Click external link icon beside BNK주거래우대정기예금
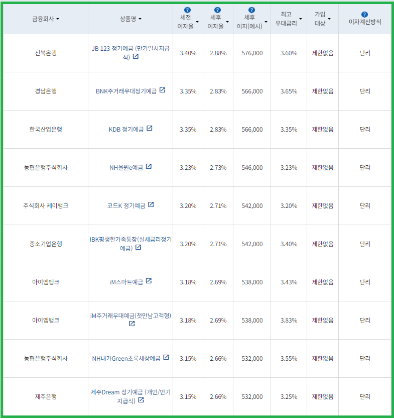 pos(162,90)
